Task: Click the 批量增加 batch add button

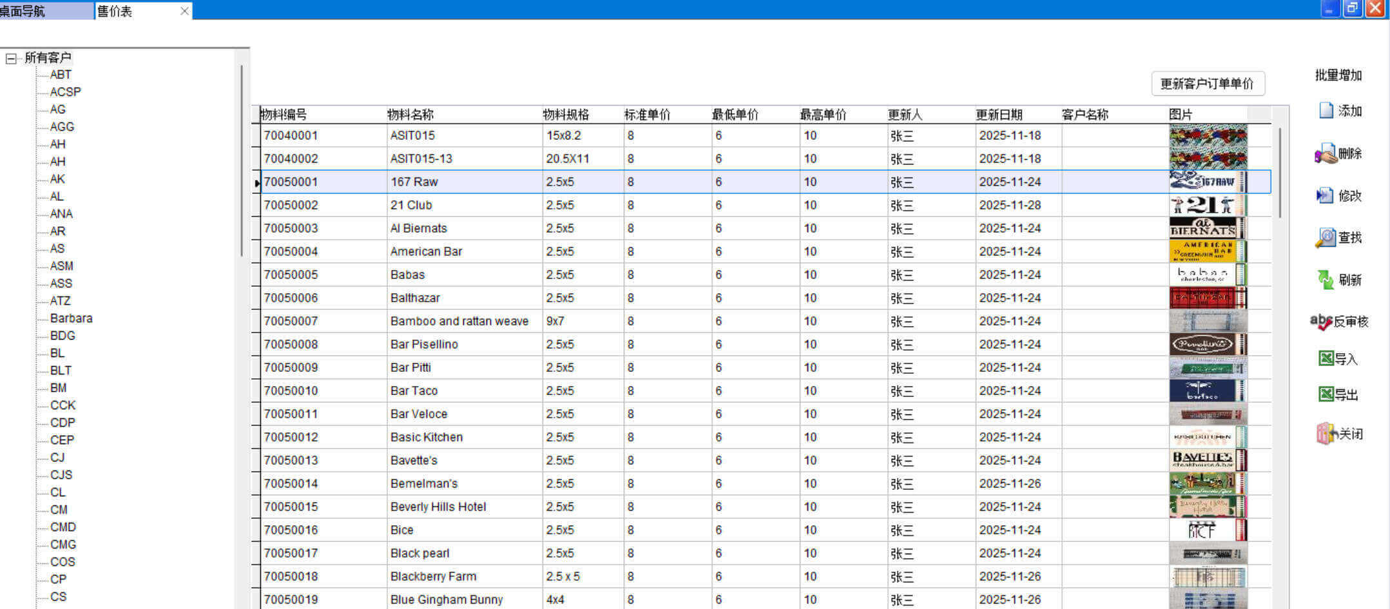Action: (1338, 75)
